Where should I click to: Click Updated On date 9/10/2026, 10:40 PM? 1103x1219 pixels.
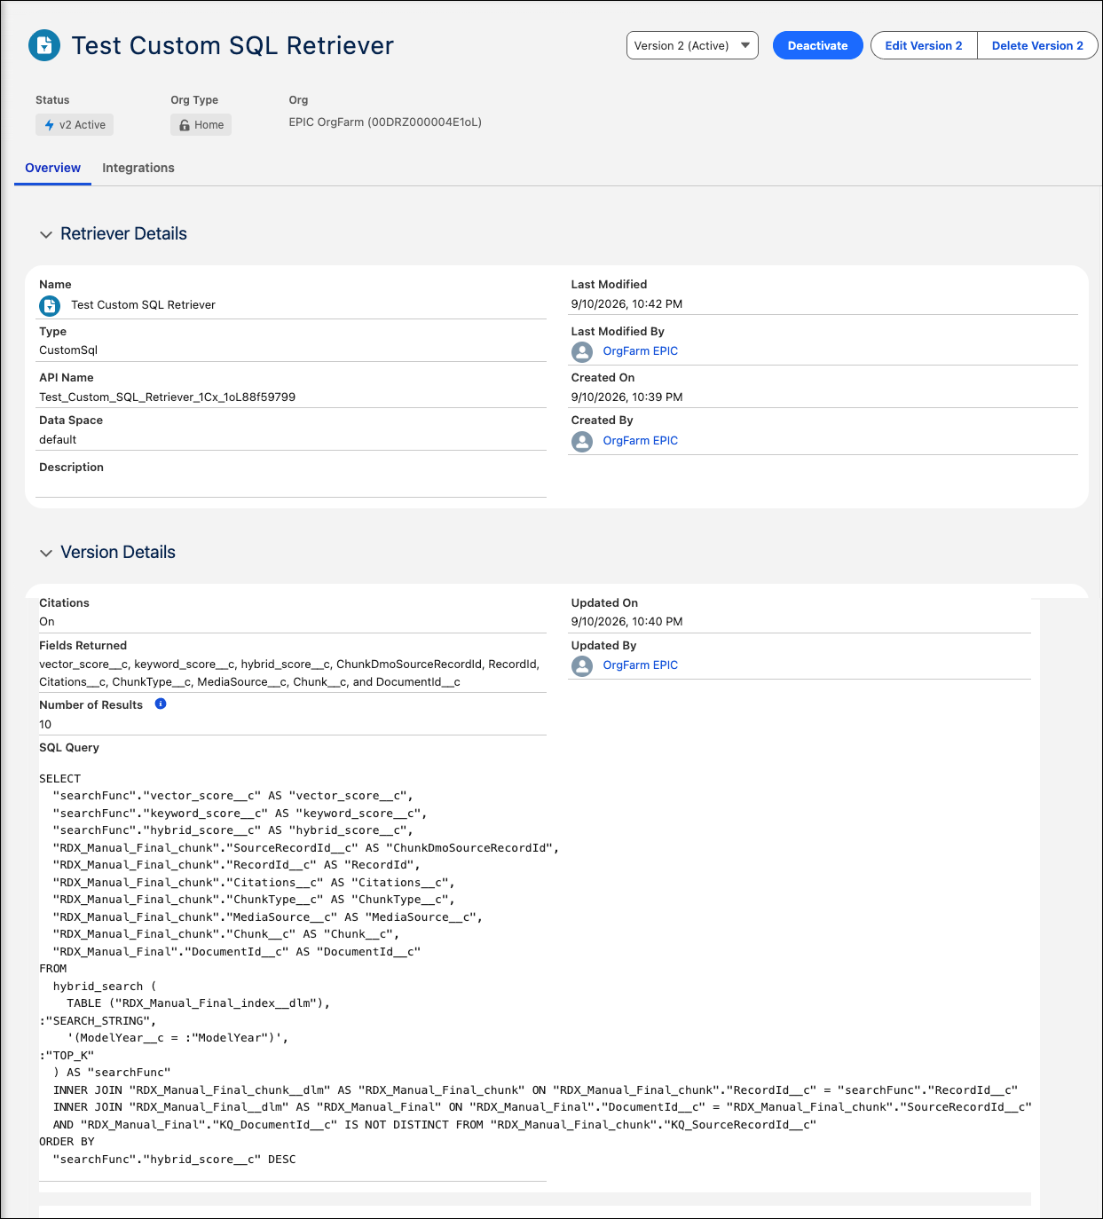627,622
